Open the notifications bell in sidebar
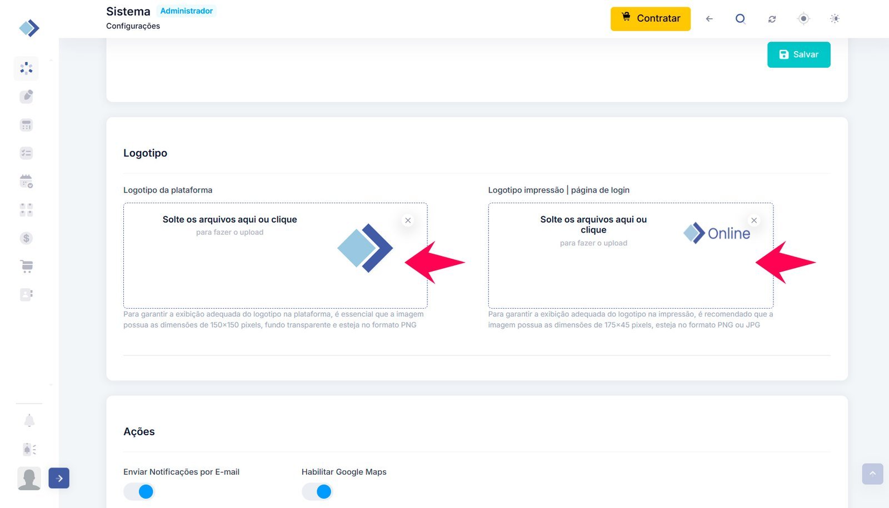 29,421
